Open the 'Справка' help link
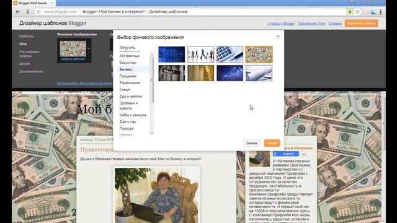This screenshot has width=397, height=223. [x=335, y=24]
